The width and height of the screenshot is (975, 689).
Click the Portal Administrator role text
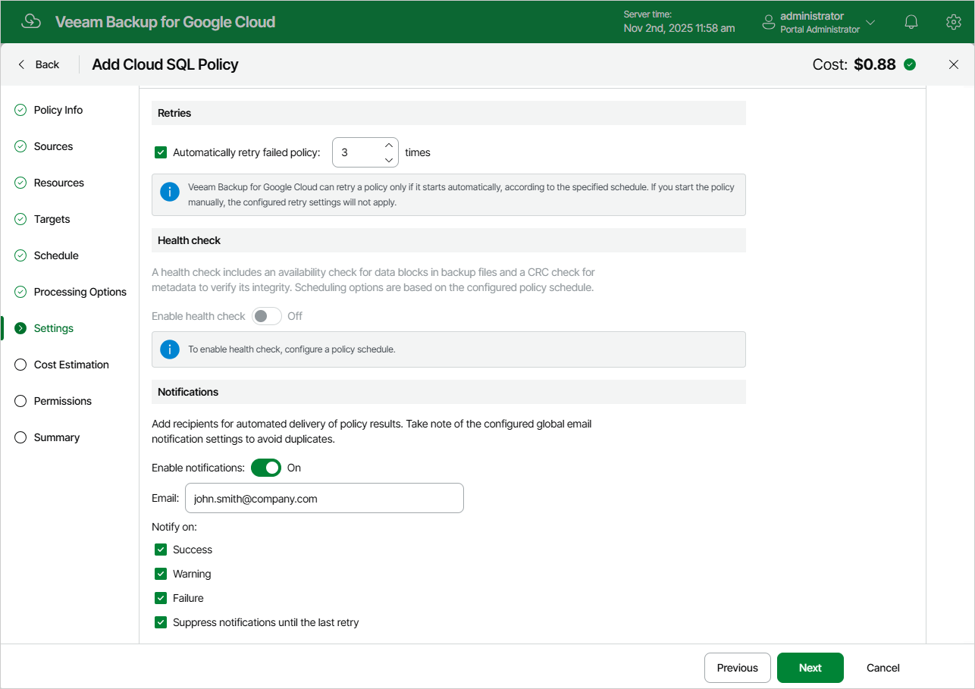(x=820, y=30)
